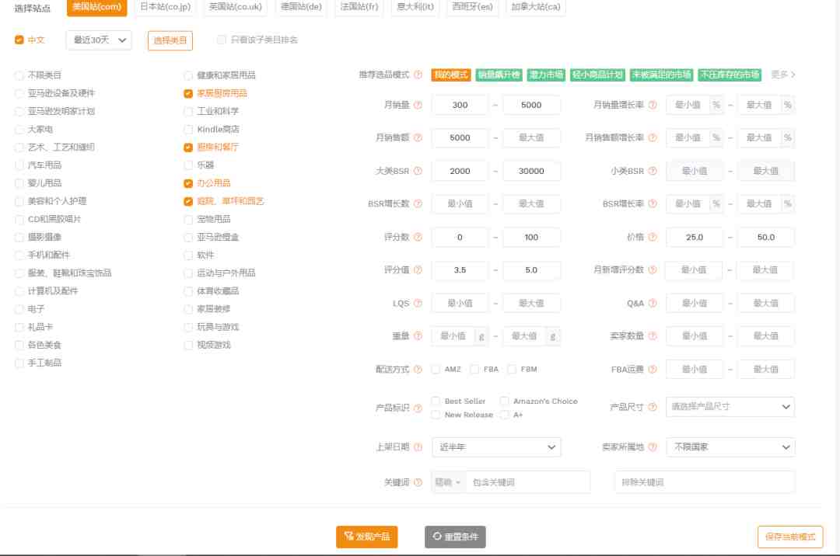
Task: Select the 我的模式 preset
Action: [450, 75]
